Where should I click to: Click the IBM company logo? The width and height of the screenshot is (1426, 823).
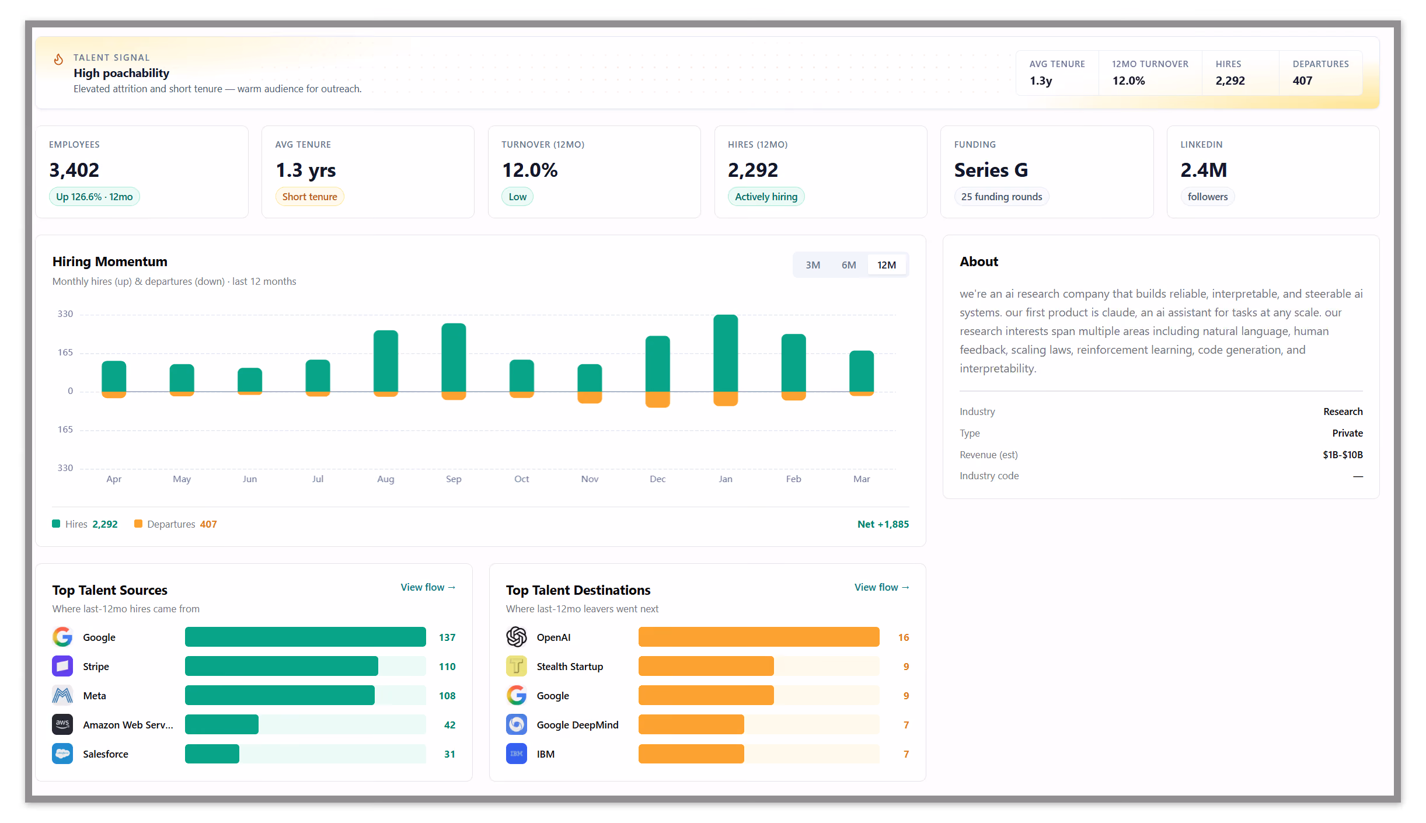pos(517,754)
